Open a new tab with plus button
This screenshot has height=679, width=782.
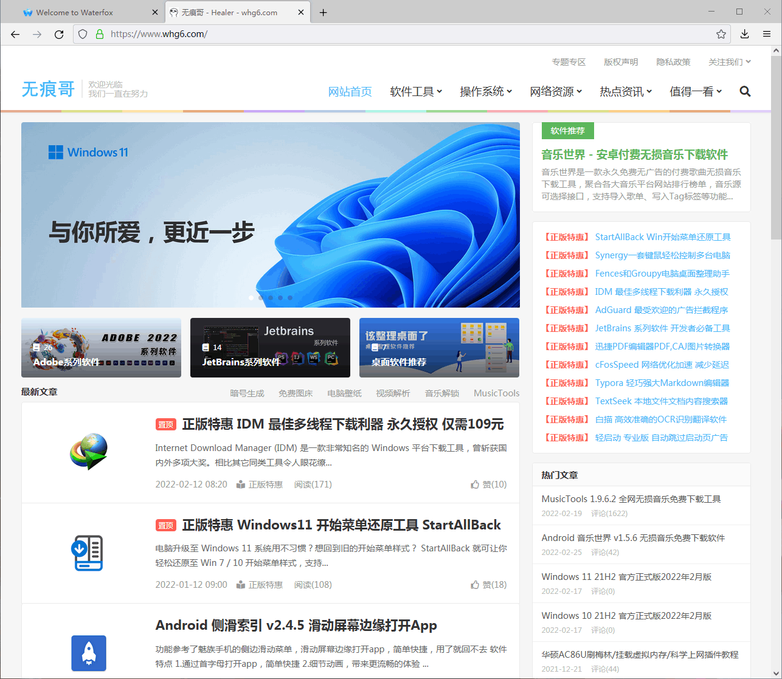(x=323, y=12)
